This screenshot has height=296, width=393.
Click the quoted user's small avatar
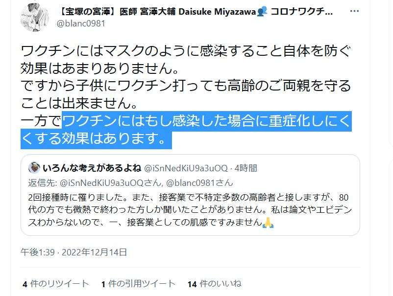[34, 168]
